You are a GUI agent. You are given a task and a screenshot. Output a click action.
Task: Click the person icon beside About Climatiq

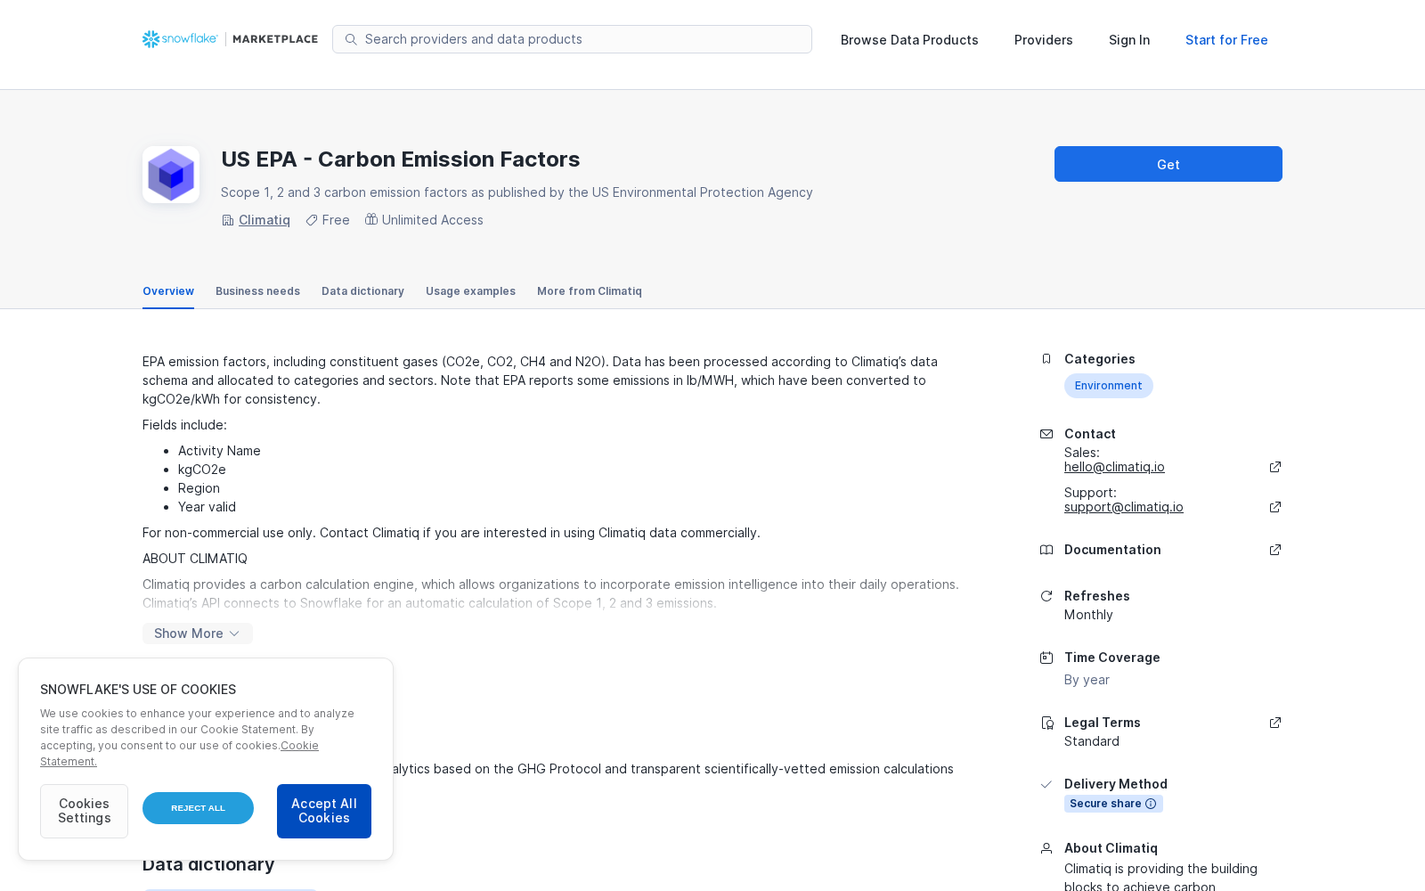[x=1046, y=848]
